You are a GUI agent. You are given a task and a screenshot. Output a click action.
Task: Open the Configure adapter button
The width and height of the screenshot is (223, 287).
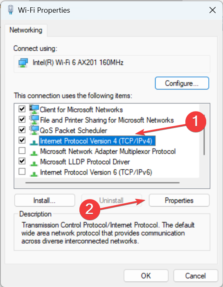tap(182, 83)
